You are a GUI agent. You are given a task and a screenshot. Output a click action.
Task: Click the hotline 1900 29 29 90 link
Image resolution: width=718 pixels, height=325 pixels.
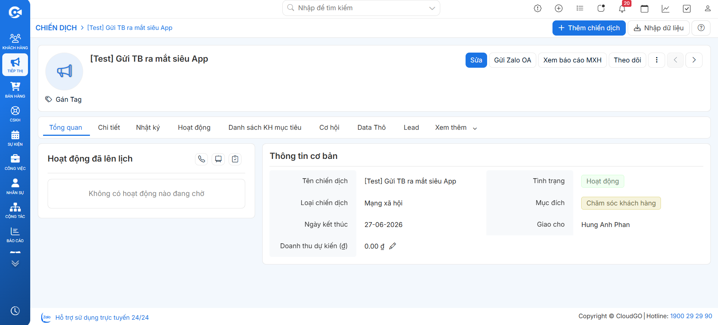tap(691, 316)
